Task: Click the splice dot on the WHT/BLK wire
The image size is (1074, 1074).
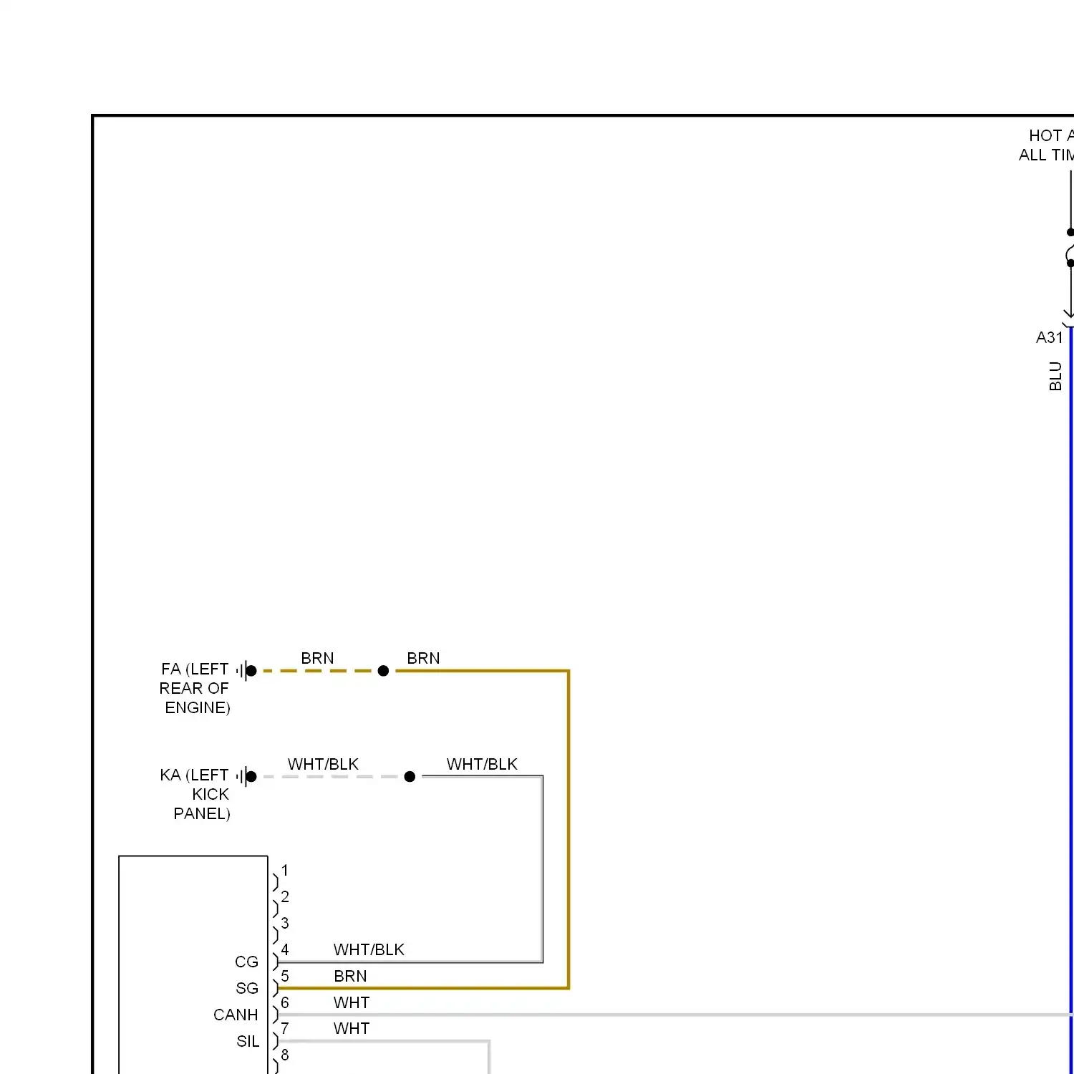Action: tap(410, 776)
